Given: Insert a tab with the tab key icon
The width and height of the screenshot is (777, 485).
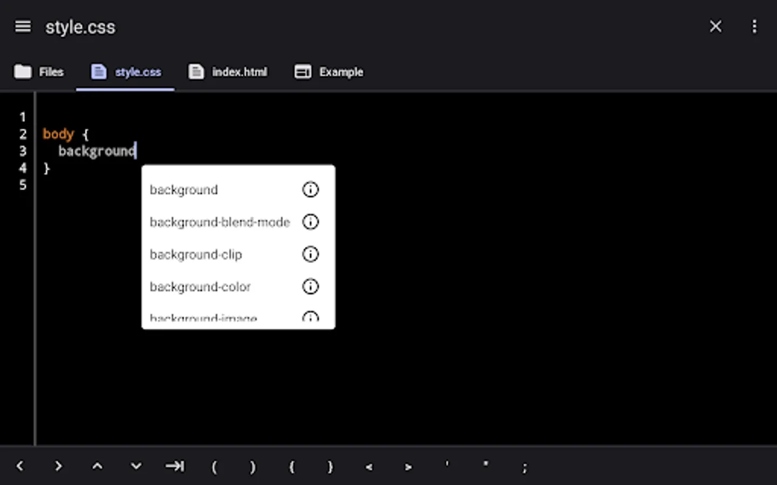Looking at the screenshot, I should pos(175,466).
